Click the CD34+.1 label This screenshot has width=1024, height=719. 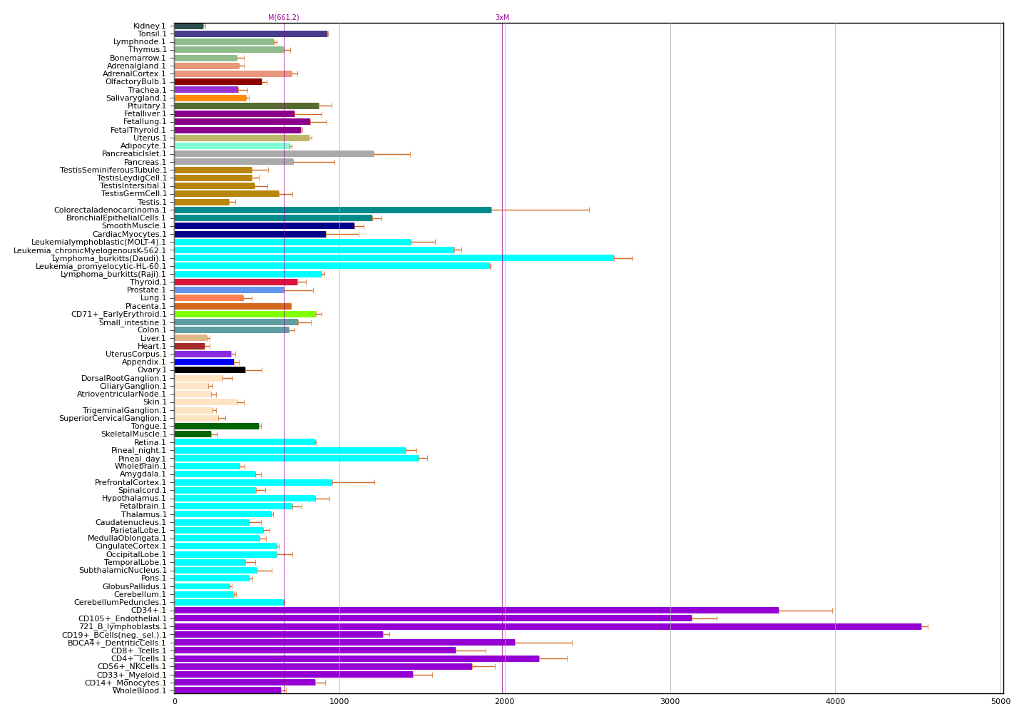(148, 610)
